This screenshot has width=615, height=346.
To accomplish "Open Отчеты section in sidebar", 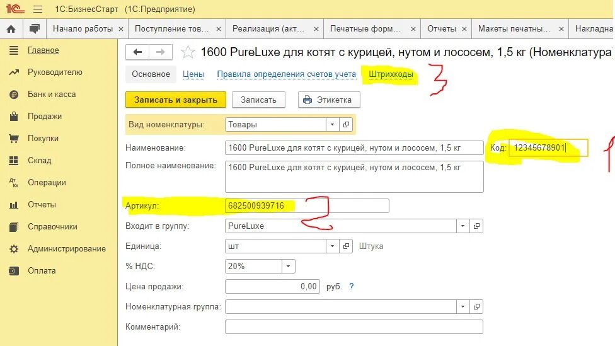I will coord(42,204).
